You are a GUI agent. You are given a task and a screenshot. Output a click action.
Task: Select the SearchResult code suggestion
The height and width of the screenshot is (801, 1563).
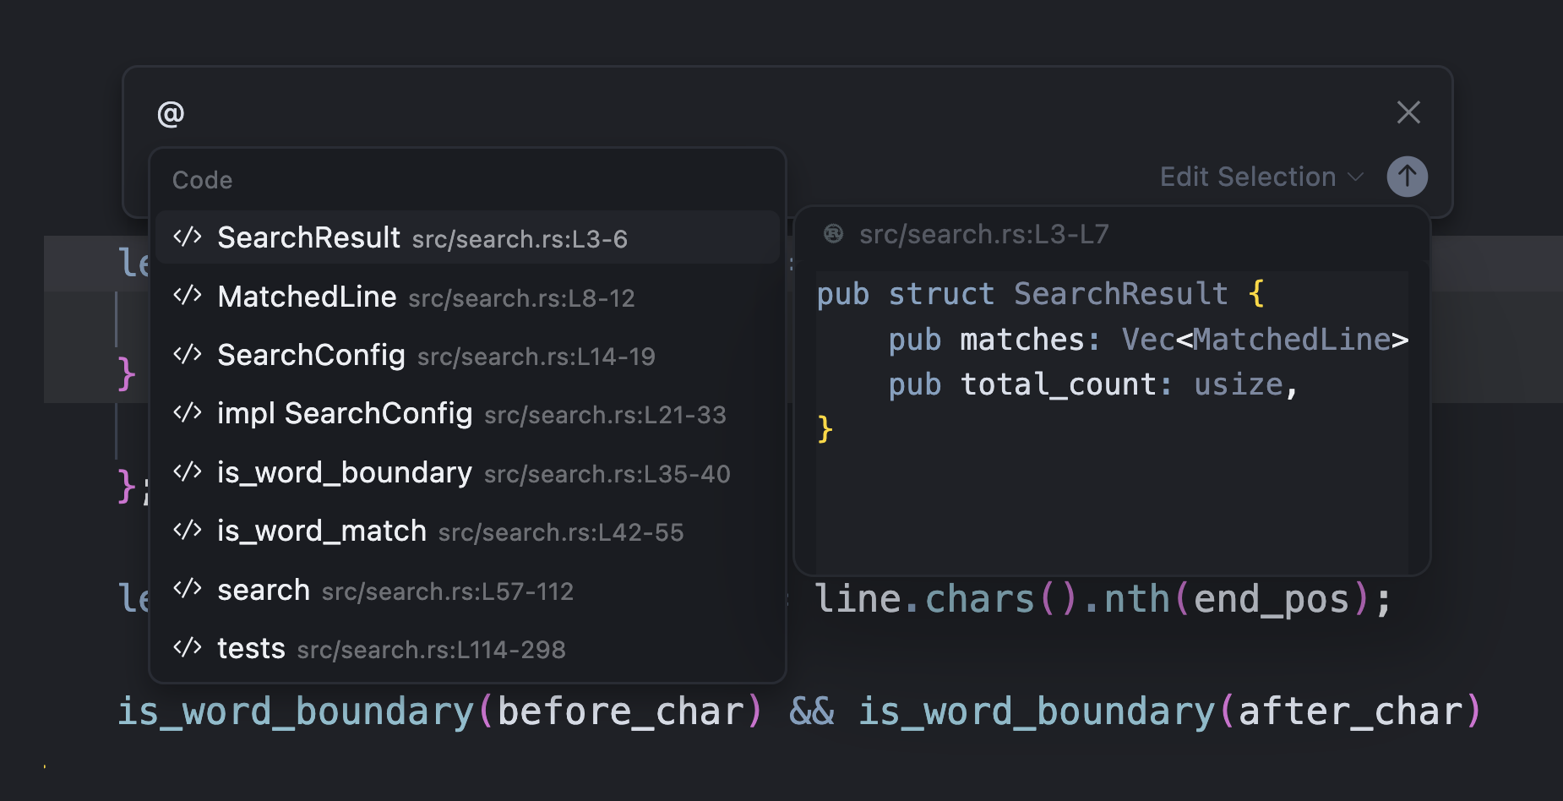click(x=467, y=237)
